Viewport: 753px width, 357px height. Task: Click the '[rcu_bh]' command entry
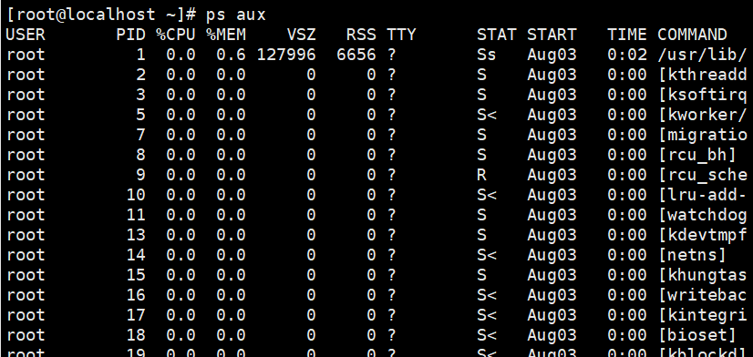point(697,155)
